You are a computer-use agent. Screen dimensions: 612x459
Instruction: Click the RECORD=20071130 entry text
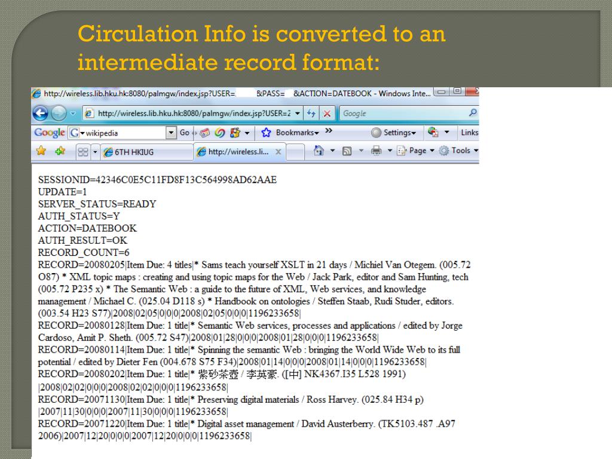pos(231,406)
